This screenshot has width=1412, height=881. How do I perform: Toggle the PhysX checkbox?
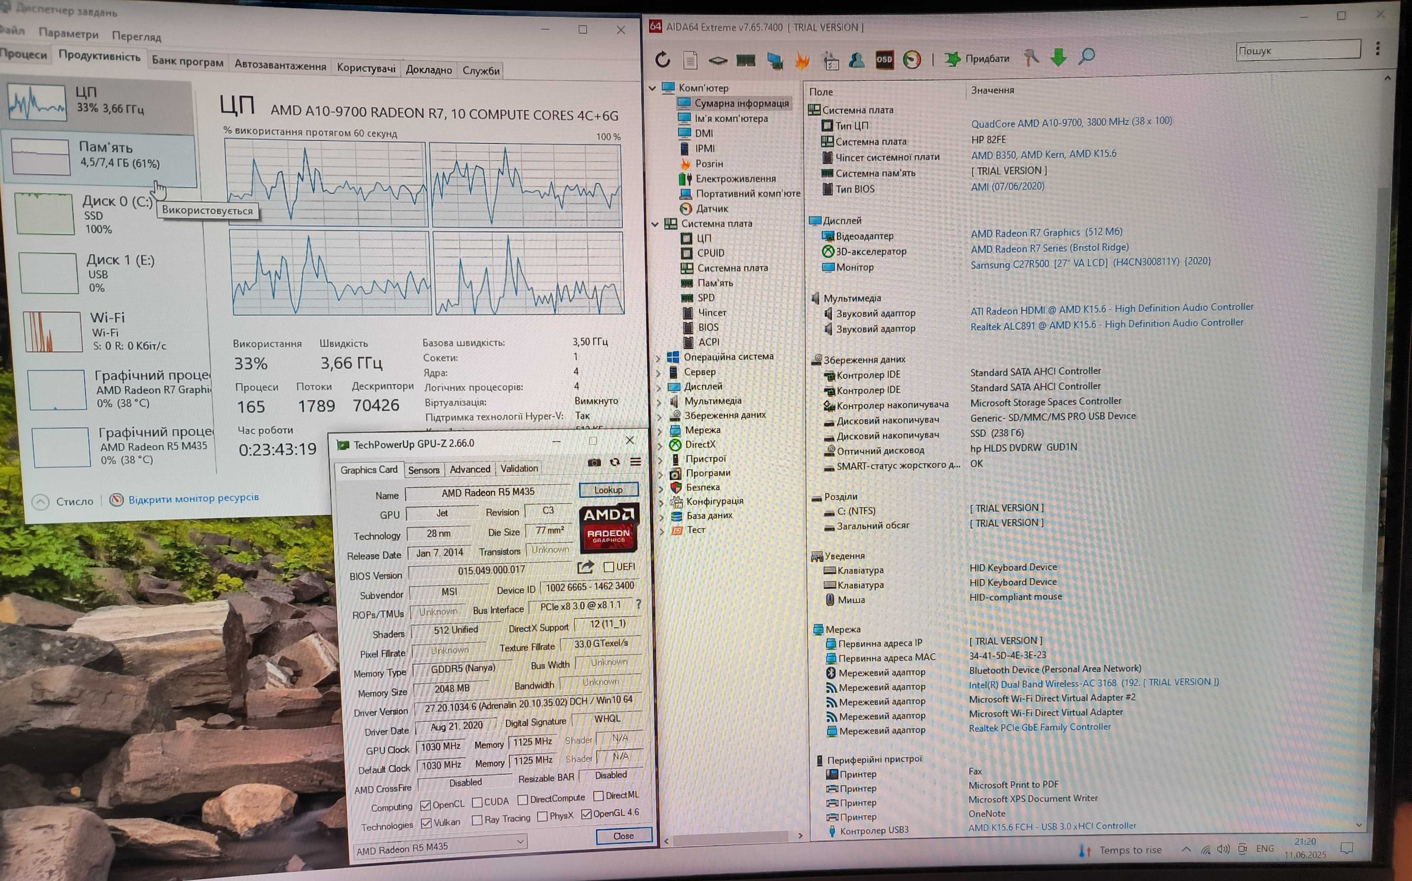[x=542, y=816]
